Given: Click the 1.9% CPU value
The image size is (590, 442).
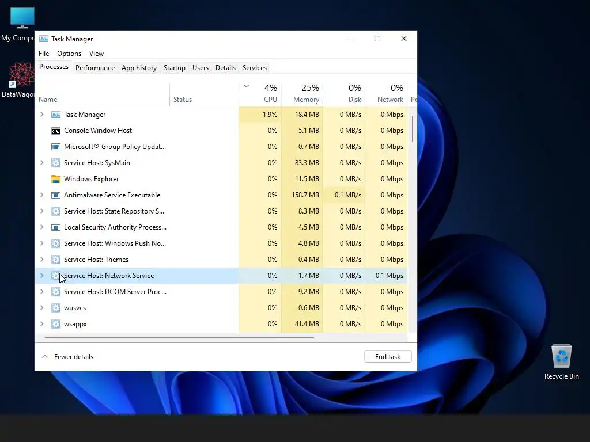Looking at the screenshot, I should point(270,115).
